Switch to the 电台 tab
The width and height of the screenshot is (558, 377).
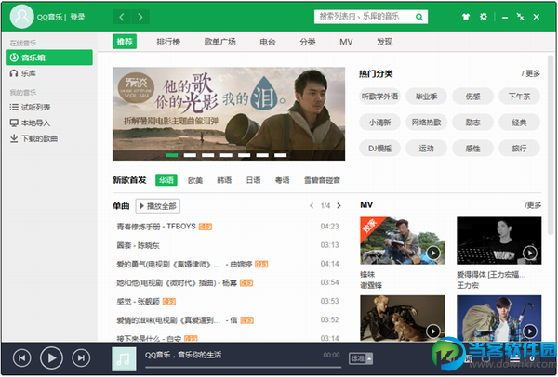(268, 42)
